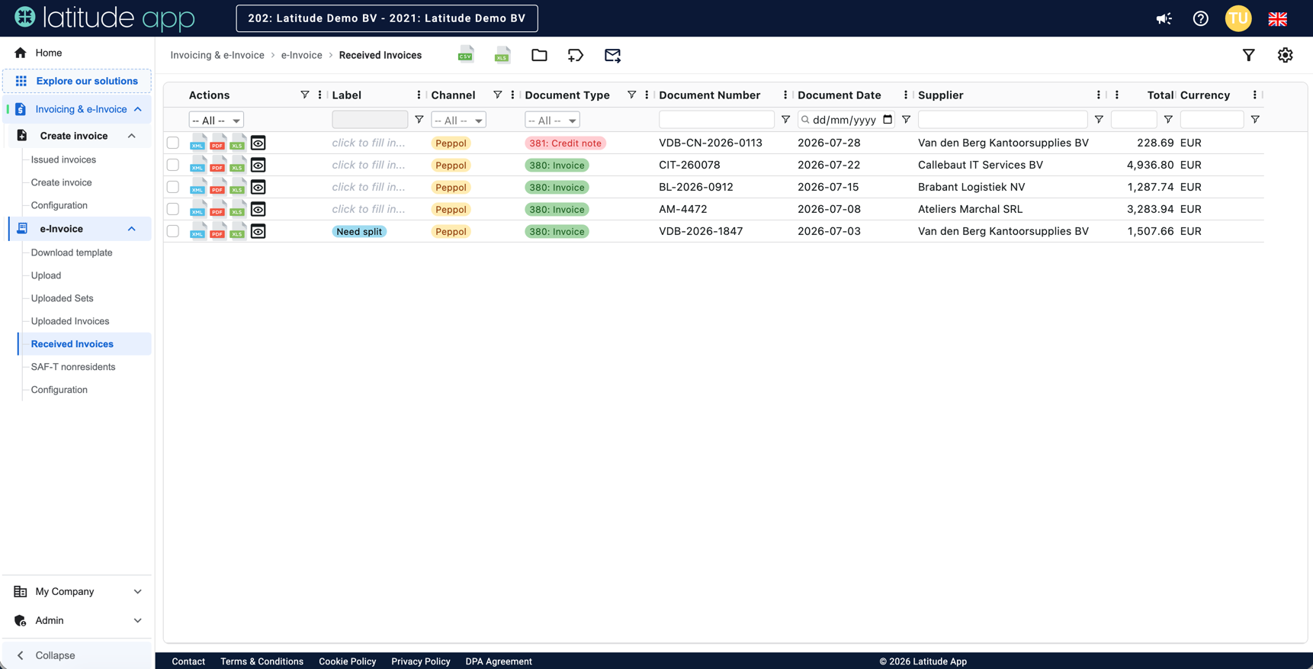This screenshot has width=1313, height=669.
Task: Click the Label column filter funnel
Action: click(x=419, y=120)
